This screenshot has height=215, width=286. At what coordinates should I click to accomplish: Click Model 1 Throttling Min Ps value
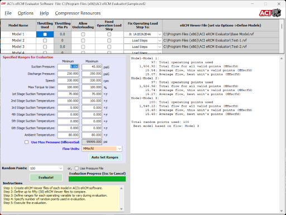63,34
